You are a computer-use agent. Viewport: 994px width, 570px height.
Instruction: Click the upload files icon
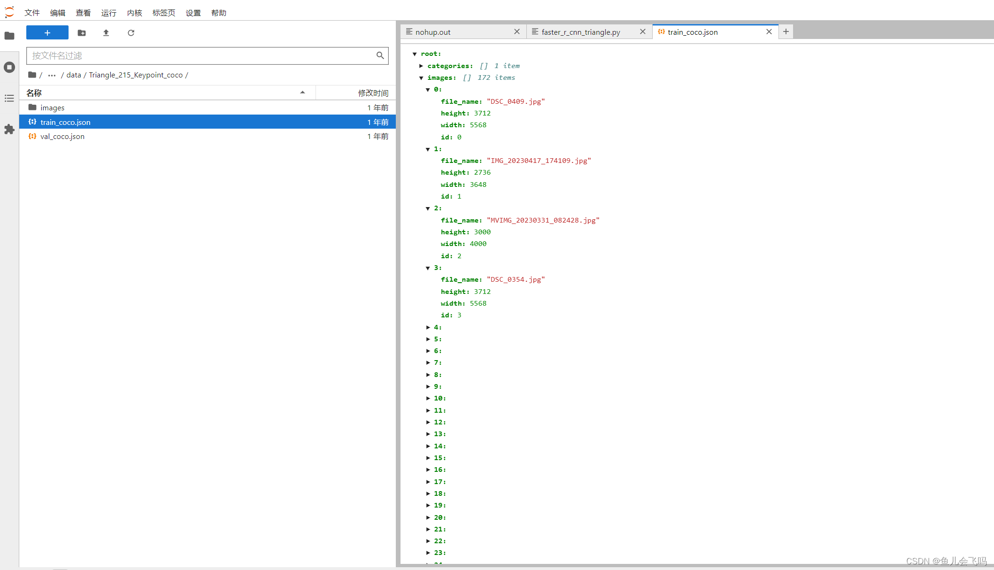coord(106,32)
